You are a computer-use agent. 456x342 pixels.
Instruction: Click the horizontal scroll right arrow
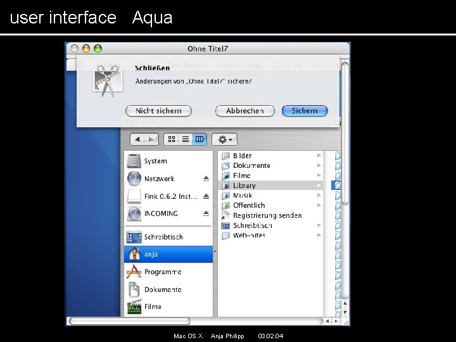336,321
